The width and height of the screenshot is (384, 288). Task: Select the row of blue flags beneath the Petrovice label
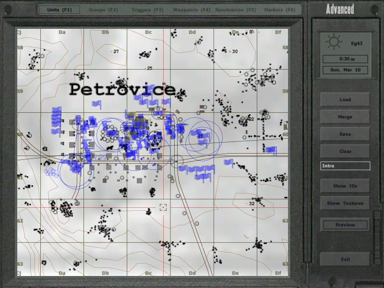[153, 101]
